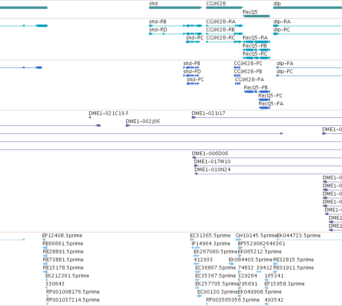342x306 pixels.
Task: Click CG9628-RA transcript label
Action: [221, 22]
